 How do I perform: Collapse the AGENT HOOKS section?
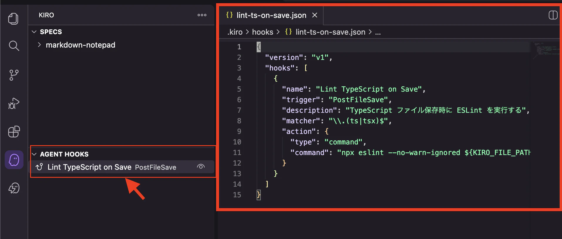(x=34, y=154)
